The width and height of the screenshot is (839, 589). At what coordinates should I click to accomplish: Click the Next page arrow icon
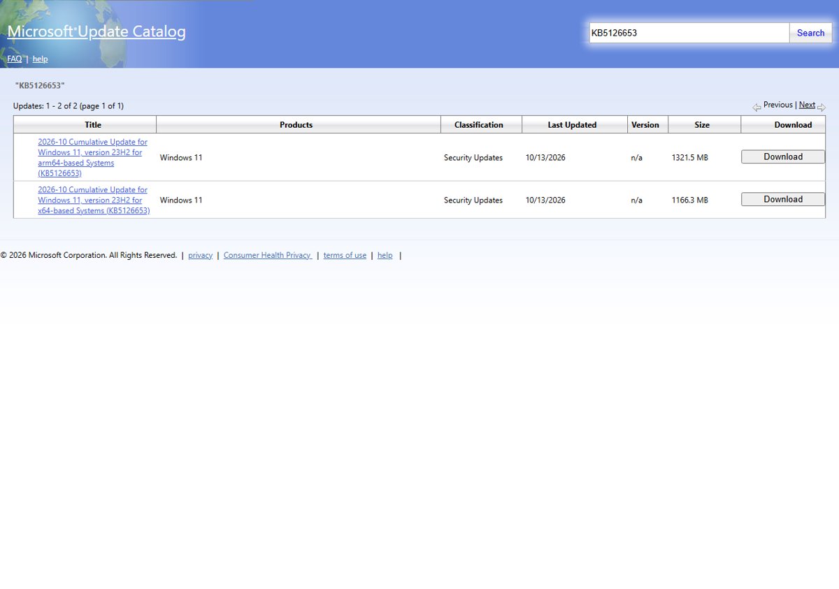pyautogui.click(x=822, y=107)
